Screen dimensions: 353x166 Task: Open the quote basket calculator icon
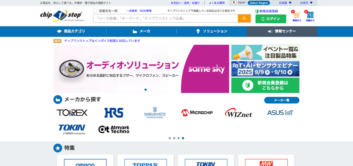point(310,15)
